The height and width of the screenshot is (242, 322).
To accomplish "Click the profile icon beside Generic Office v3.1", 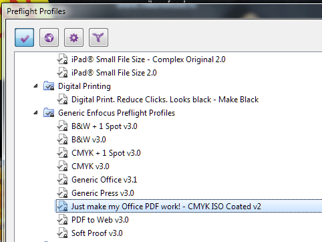I will pyautogui.click(x=62, y=180).
